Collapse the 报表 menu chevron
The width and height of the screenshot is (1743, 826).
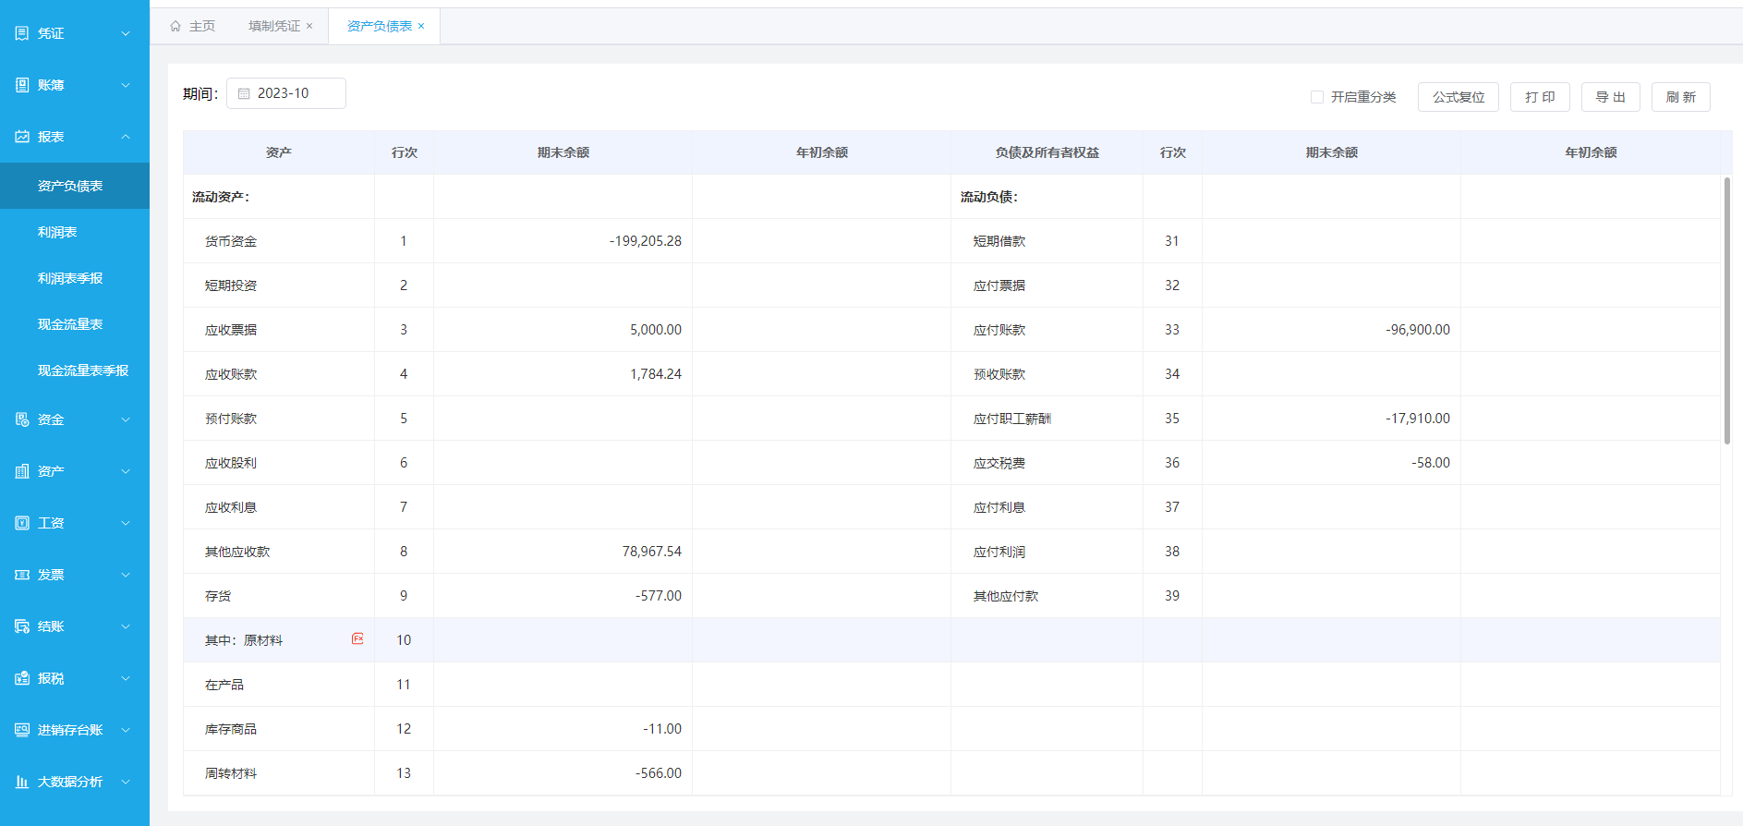(x=126, y=137)
